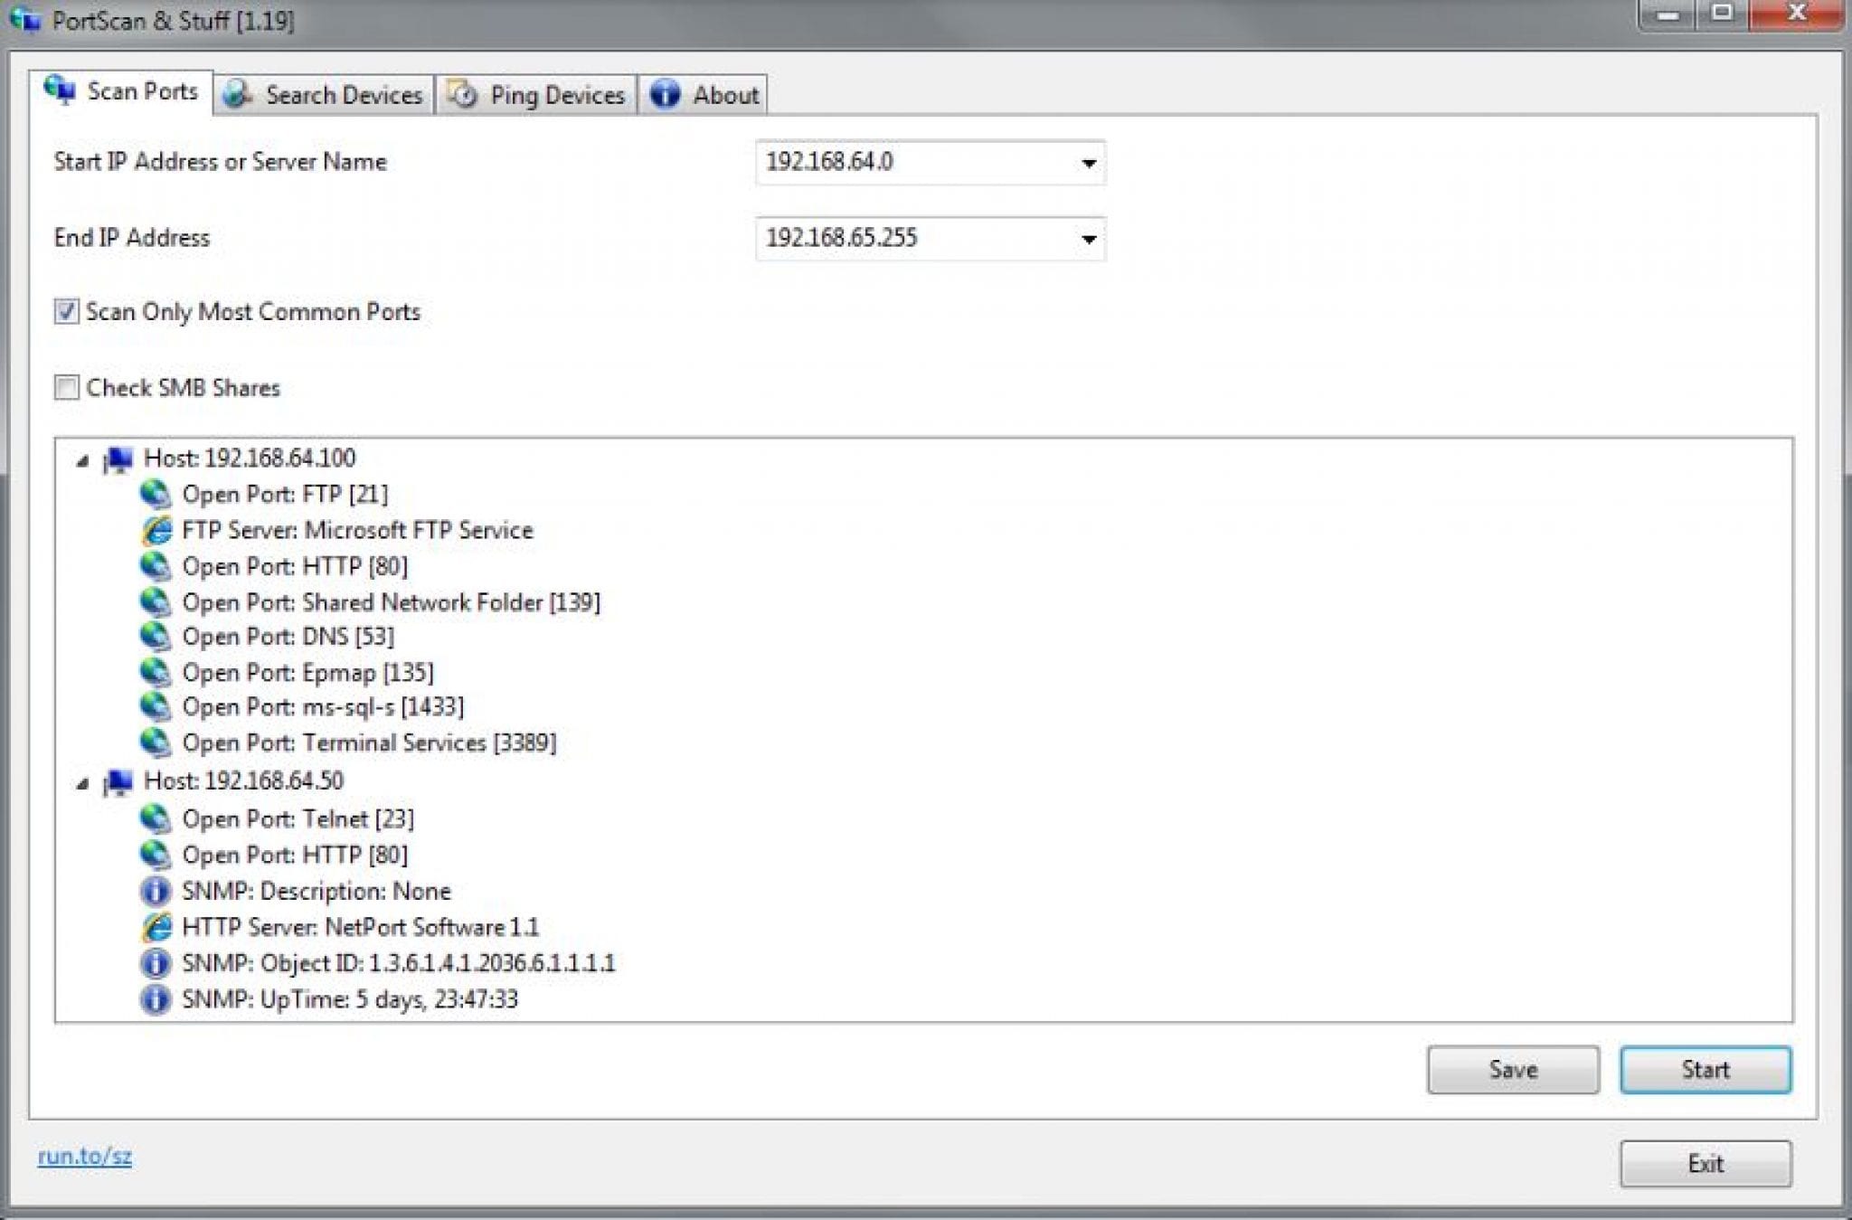Click the info icon beside SNMP UpTime entry
This screenshot has height=1220, width=1852.
tap(156, 999)
